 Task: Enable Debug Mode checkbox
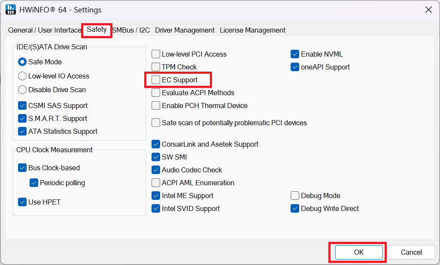coord(295,196)
